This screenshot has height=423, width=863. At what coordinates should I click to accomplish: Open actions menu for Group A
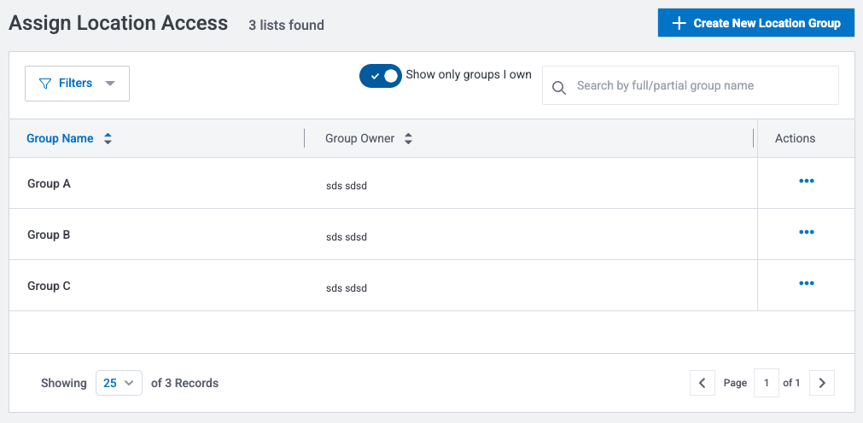pos(806,181)
